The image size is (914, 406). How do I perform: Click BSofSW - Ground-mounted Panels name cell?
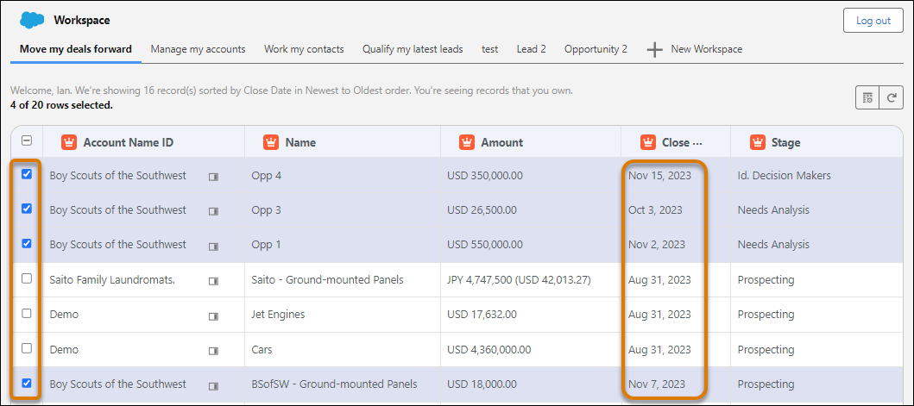pyautogui.click(x=342, y=384)
